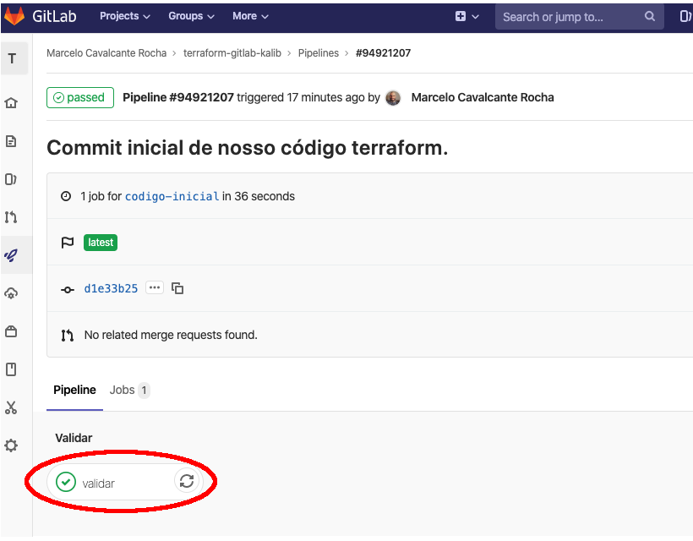Open the Operations sidebar section
Viewport: 693px width, 541px height.
coord(12,292)
